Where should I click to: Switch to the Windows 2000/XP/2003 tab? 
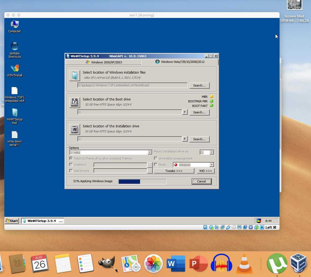[x=103, y=62]
